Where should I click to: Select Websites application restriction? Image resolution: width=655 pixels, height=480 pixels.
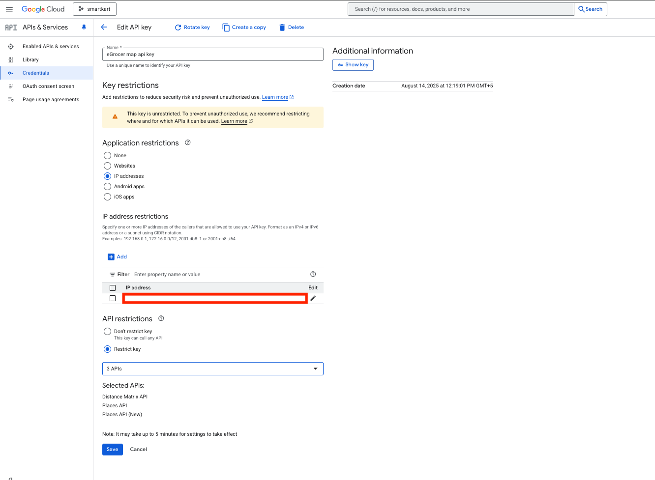click(x=107, y=166)
